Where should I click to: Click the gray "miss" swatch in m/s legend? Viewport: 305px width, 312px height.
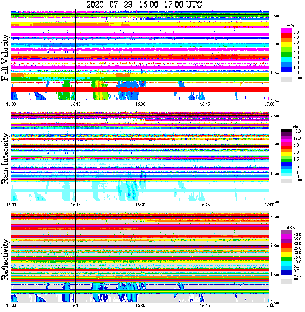click(287, 79)
